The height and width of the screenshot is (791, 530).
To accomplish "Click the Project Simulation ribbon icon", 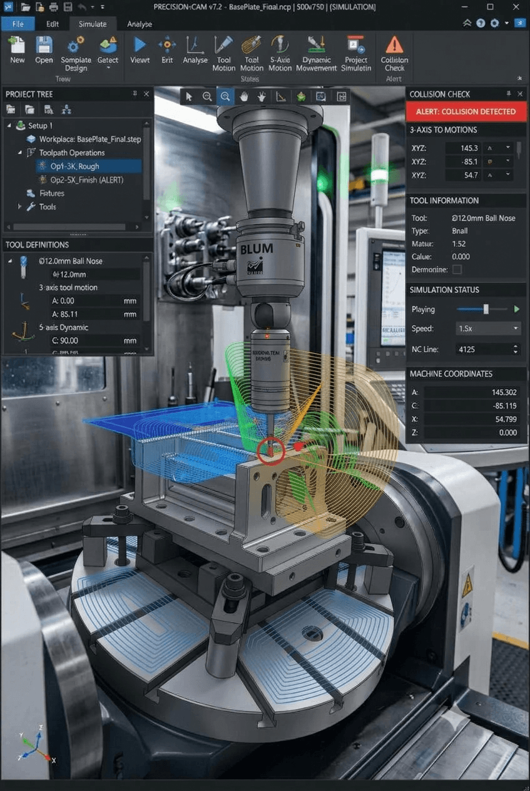I will [356, 45].
